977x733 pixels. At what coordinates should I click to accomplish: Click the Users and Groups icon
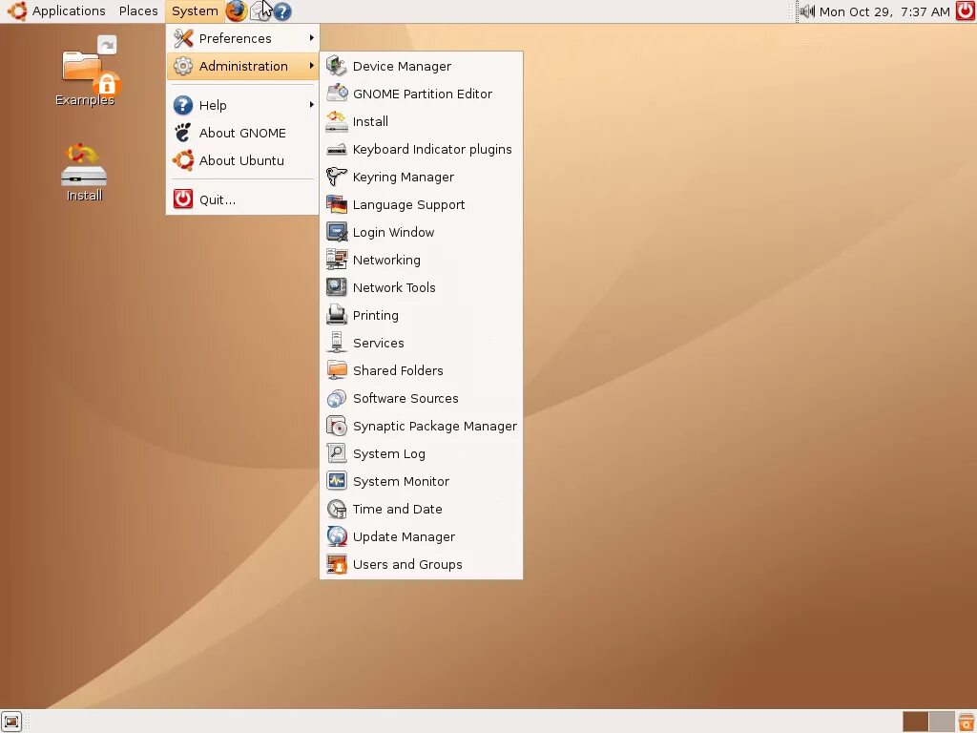[x=337, y=564]
